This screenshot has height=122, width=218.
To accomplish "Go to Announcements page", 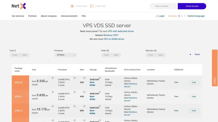I will tap(69, 16).
